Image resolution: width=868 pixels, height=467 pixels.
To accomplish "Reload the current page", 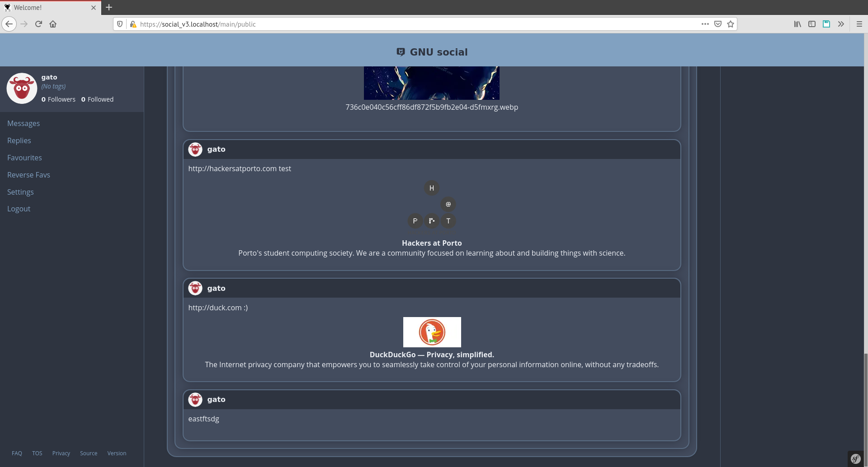I will [38, 24].
